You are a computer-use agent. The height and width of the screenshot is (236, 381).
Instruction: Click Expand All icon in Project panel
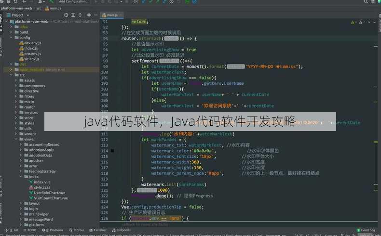(73, 15)
